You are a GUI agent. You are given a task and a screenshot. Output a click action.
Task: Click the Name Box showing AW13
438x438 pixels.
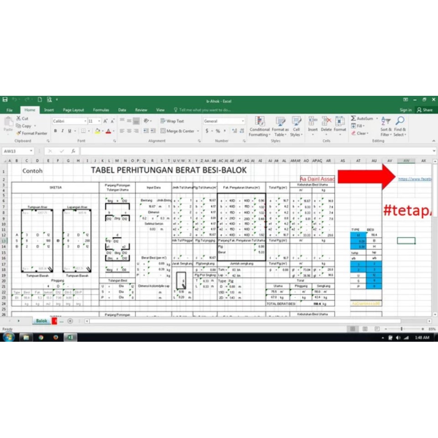[x=18, y=151]
